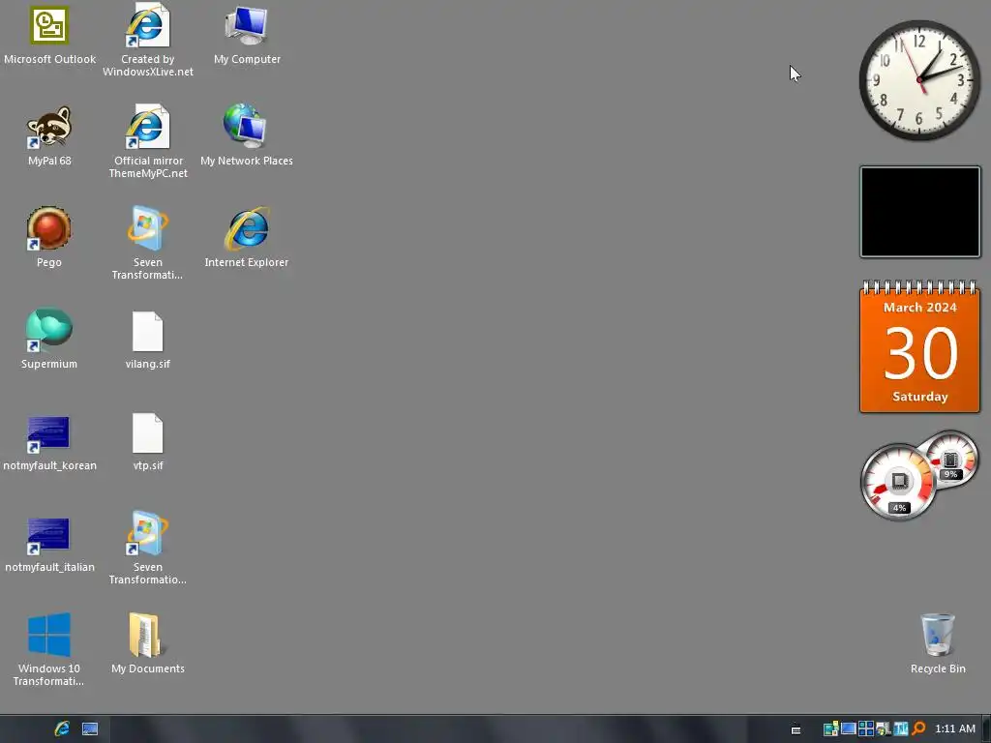Select the MyPal 68 raccoon icon
Screen dimensions: 991x743
point(49,136)
